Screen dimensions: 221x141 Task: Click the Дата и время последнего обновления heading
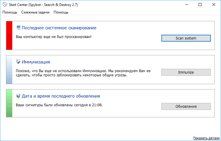61,96
